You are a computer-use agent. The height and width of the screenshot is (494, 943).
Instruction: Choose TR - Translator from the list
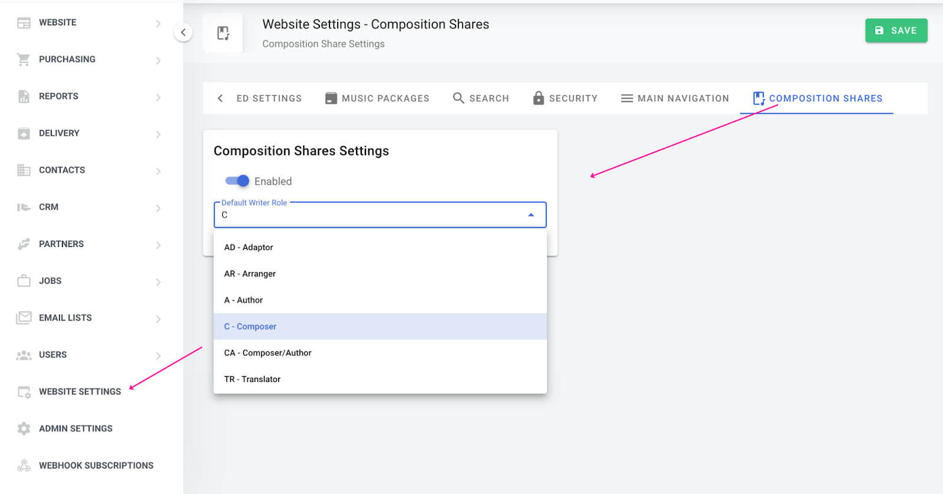[x=252, y=380]
